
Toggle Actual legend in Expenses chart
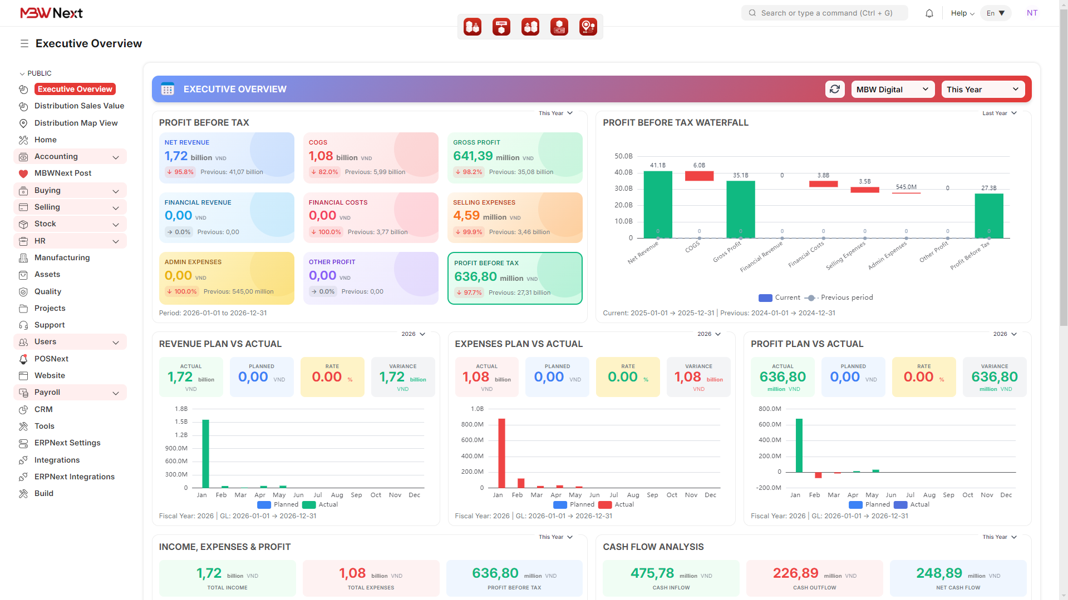pyautogui.click(x=616, y=505)
